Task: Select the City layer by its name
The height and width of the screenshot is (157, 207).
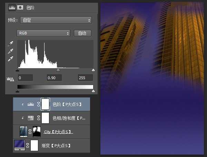Action: (58, 132)
